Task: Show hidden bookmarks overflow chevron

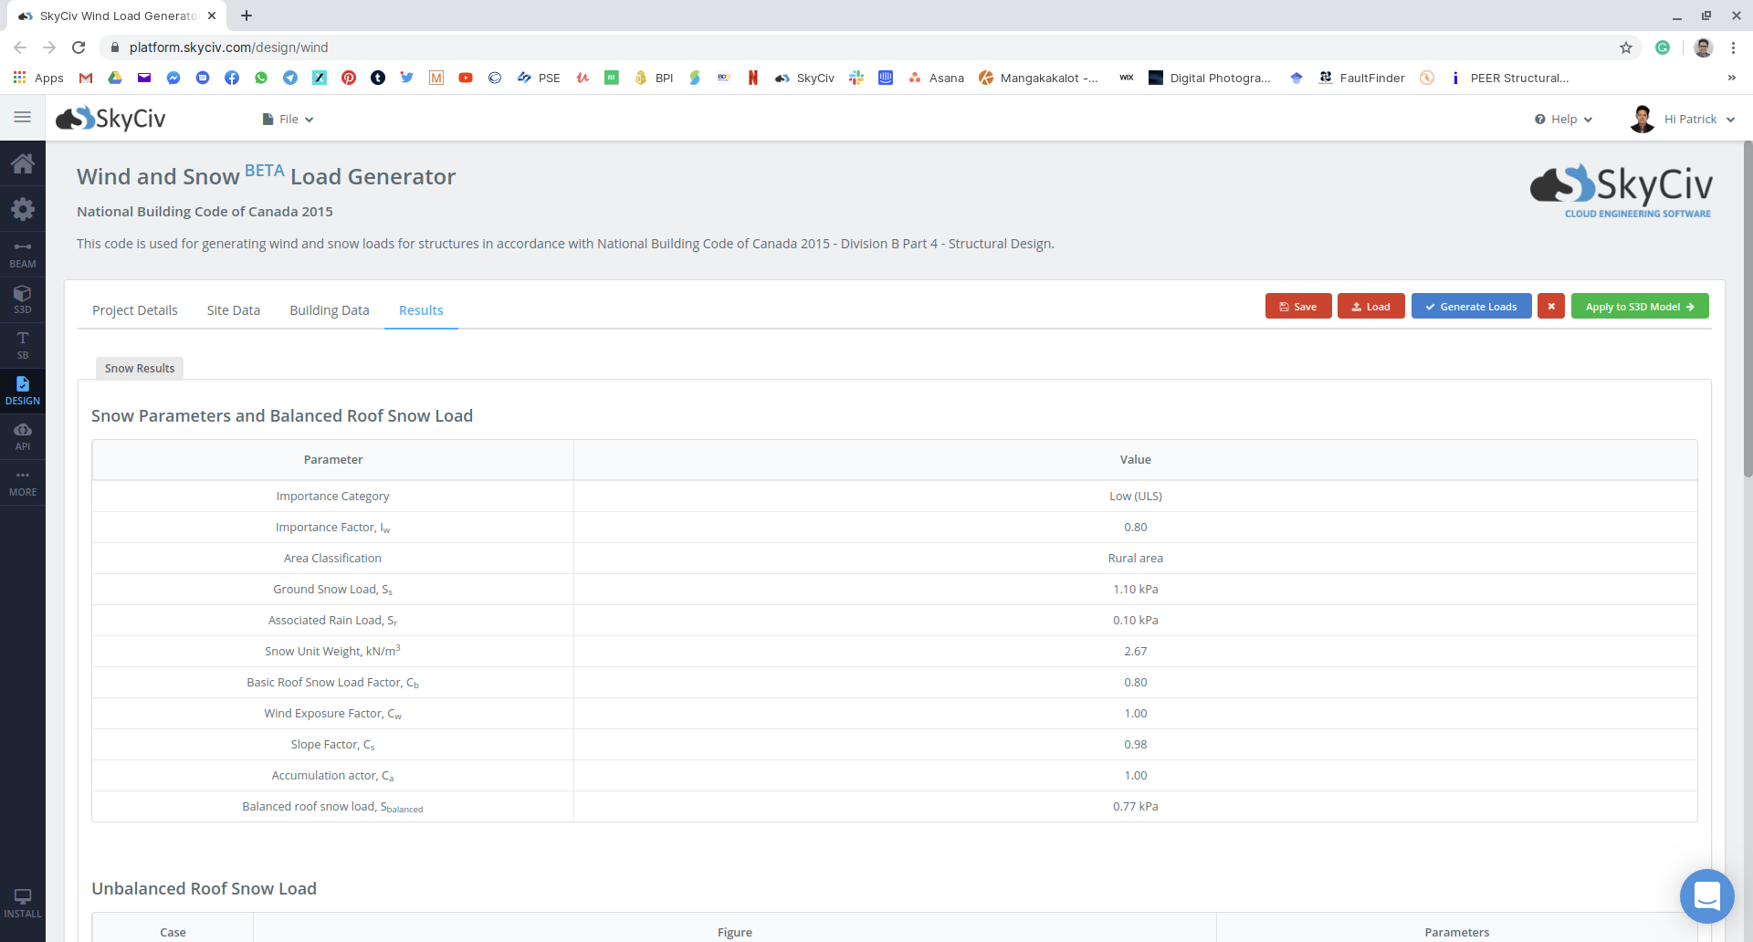Action: [x=1731, y=78]
